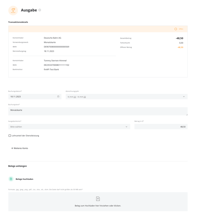
Task: Click the upload document icon in dropzone
Action: pos(98,199)
